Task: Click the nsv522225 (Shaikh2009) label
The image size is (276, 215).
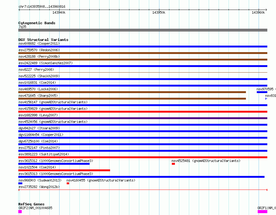Action: (39, 76)
